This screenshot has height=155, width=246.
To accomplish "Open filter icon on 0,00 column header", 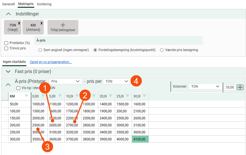I will (x=43, y=96).
